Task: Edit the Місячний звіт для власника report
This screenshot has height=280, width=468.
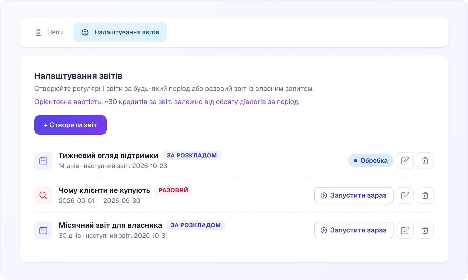Action: click(405, 230)
